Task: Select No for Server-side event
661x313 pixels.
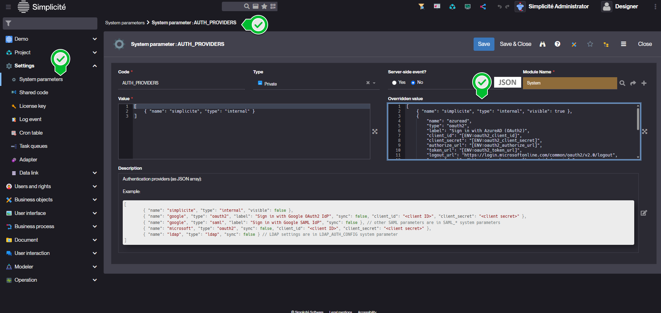Action: click(413, 83)
